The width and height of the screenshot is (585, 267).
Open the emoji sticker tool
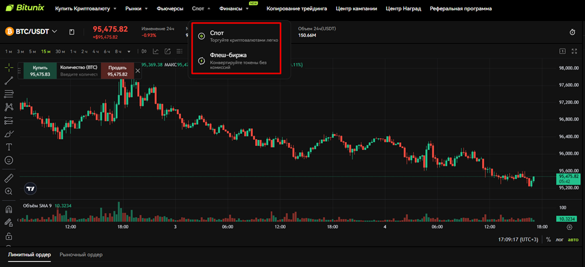point(9,160)
